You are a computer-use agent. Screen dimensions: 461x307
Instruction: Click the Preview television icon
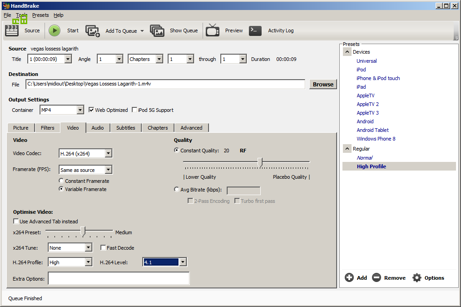tap(213, 30)
